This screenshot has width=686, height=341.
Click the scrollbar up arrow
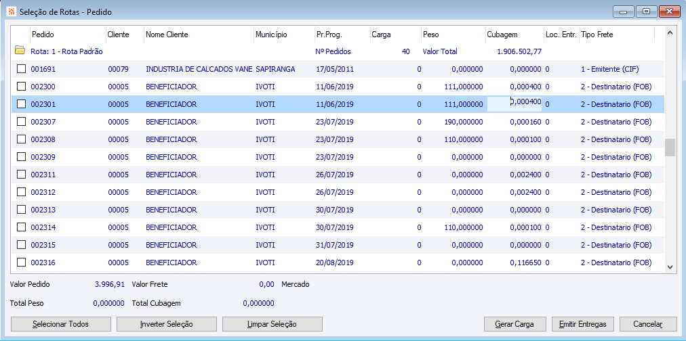click(x=669, y=32)
